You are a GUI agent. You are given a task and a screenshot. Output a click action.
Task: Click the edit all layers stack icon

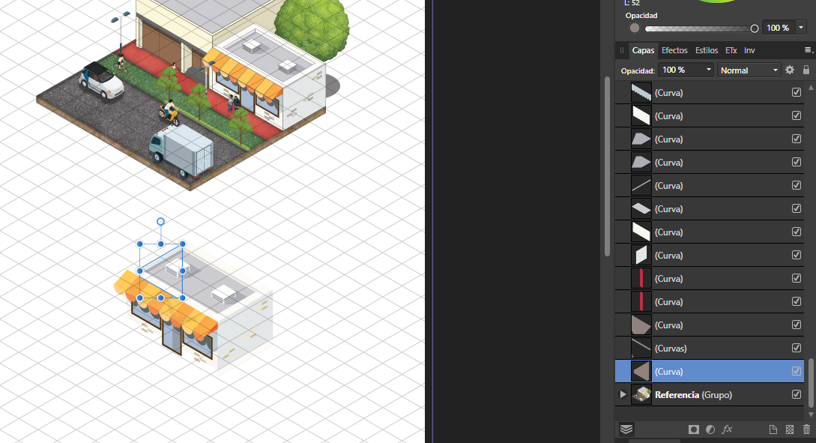point(626,429)
